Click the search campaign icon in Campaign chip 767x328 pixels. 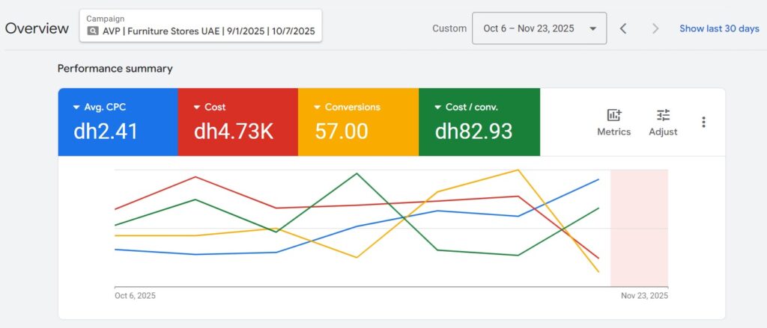click(x=93, y=31)
